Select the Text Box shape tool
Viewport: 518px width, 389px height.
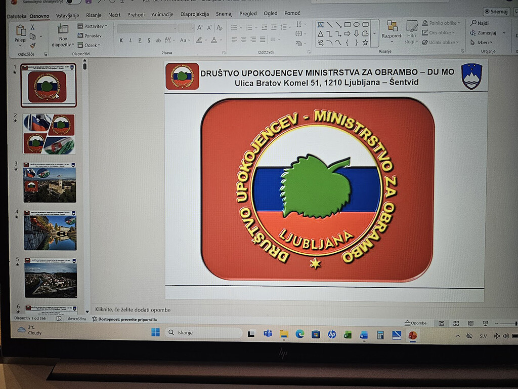coord(320,24)
